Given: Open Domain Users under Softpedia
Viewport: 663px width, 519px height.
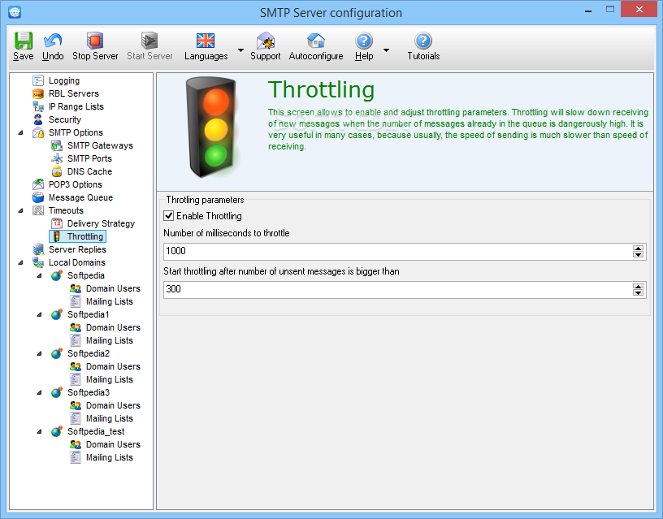Looking at the screenshot, I should (x=113, y=288).
